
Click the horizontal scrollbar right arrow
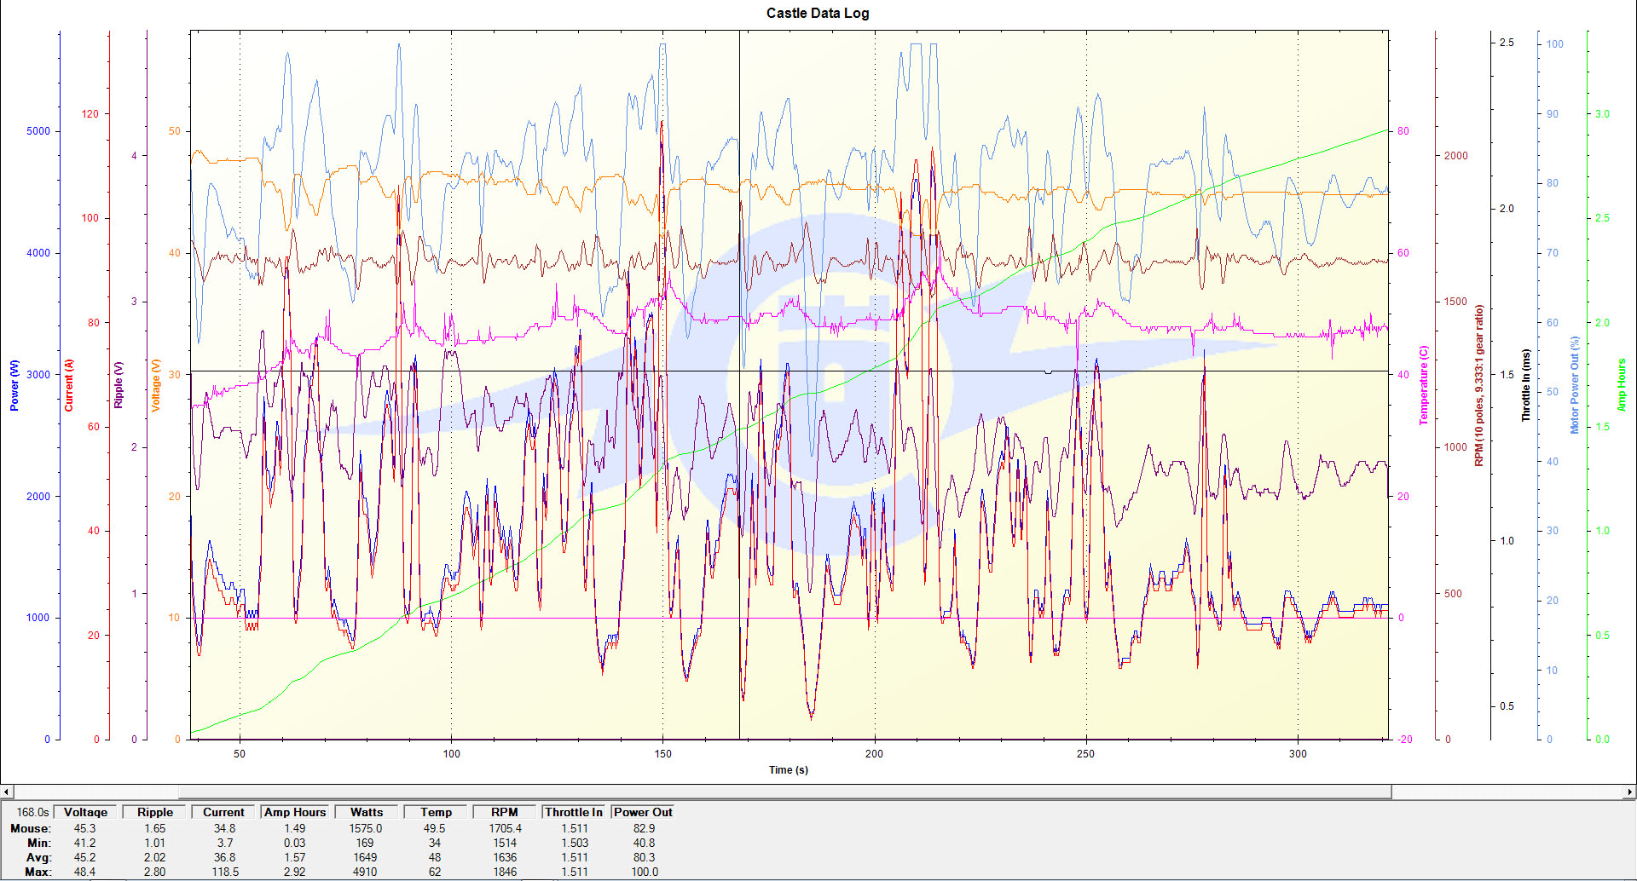1629,792
